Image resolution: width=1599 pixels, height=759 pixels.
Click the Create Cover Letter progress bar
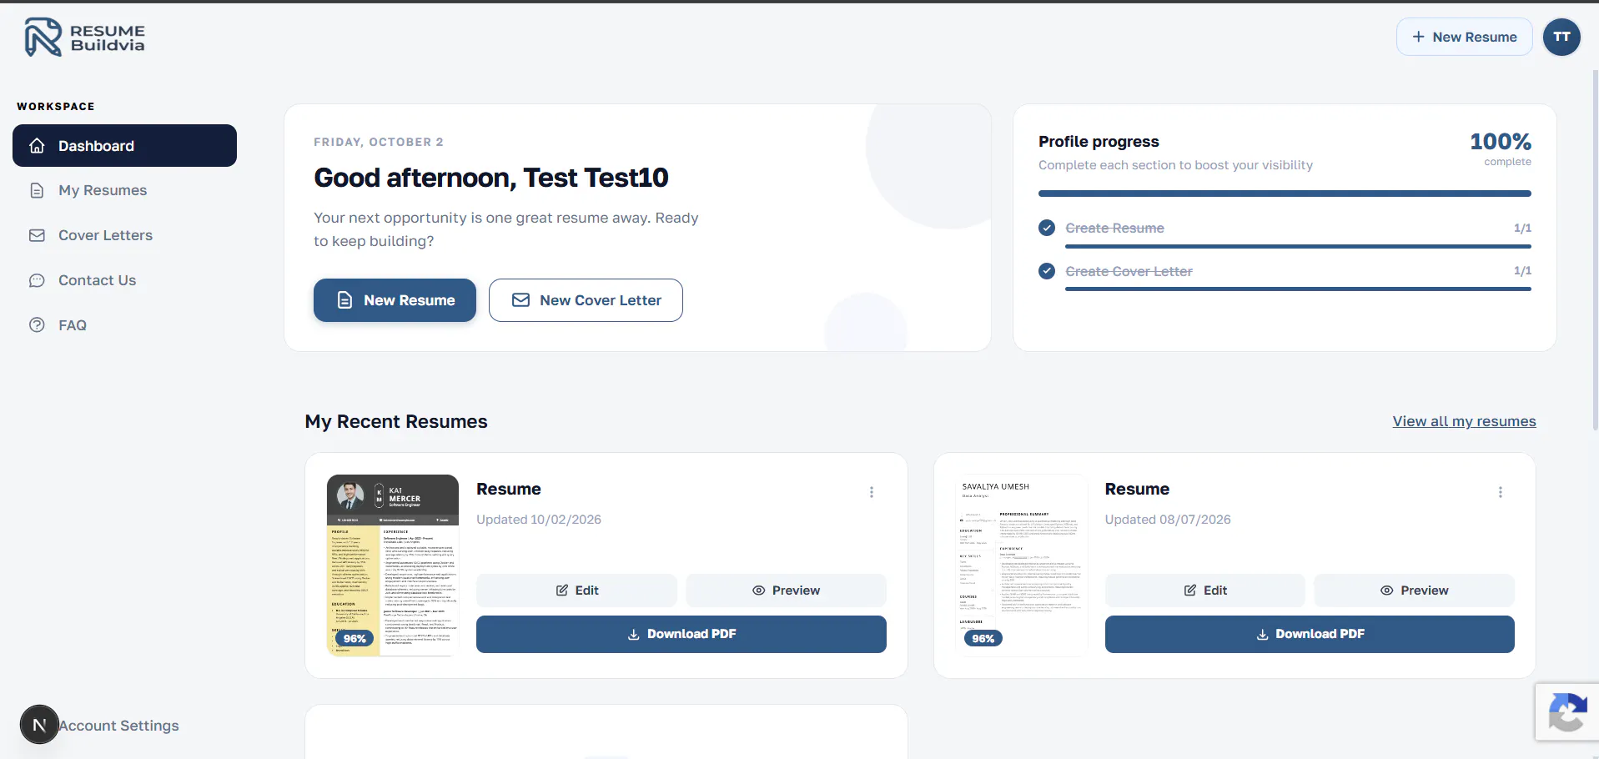[1298, 289]
